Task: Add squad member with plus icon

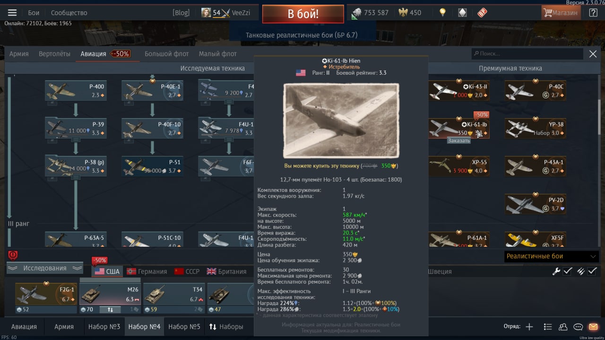Action: (529, 327)
